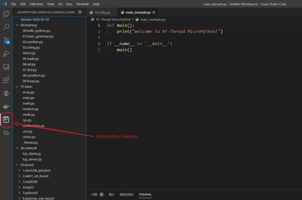Image resolution: width=302 pixels, height=200 pixels.
Task: Expand the 4.esp32 folder
Action: pyautogui.click(x=19, y=187)
